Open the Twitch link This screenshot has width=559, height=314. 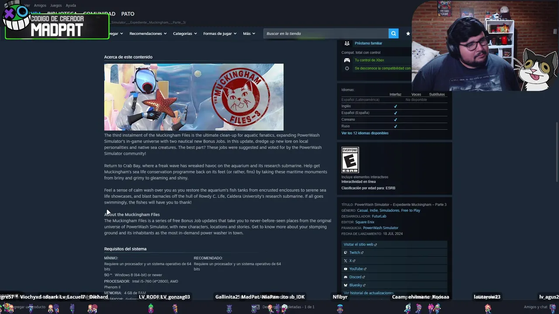[355, 253]
